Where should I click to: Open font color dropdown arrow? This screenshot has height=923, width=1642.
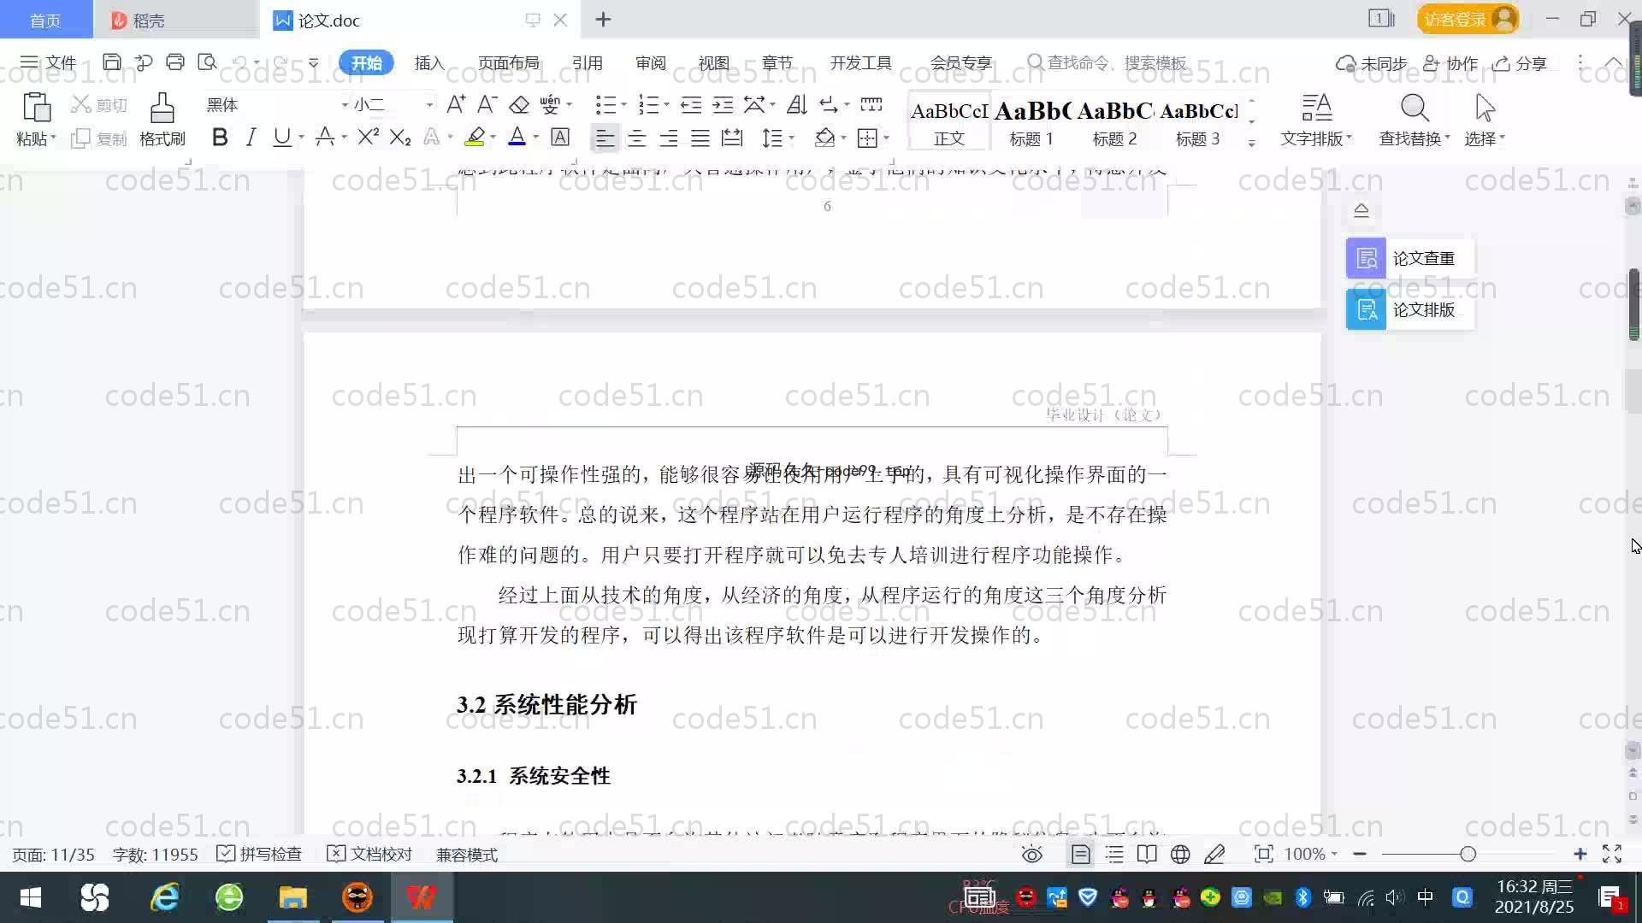(x=536, y=138)
